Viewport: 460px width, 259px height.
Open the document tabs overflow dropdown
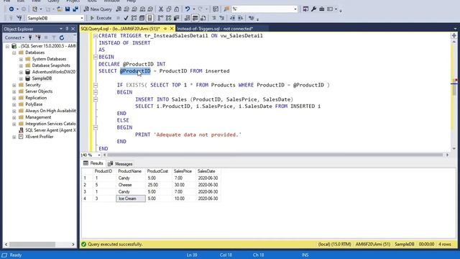point(455,29)
